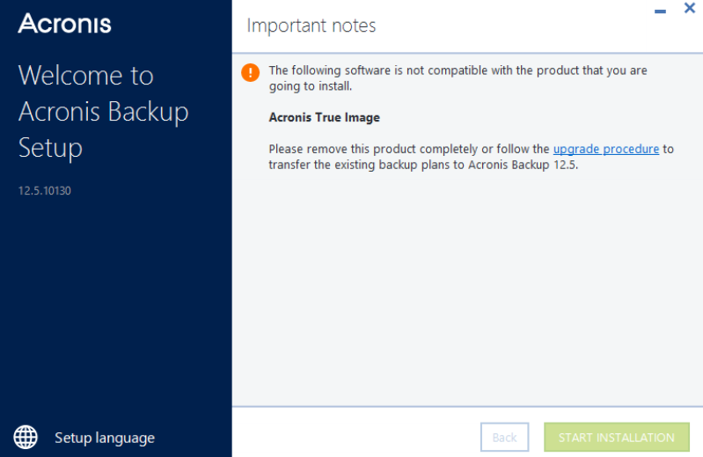Open the Setup language option
Viewport: 703px width, 457px height.
coord(105,438)
